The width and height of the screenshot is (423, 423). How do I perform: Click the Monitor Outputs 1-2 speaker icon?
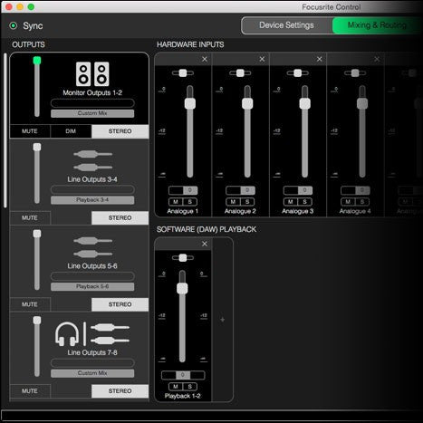(92, 74)
